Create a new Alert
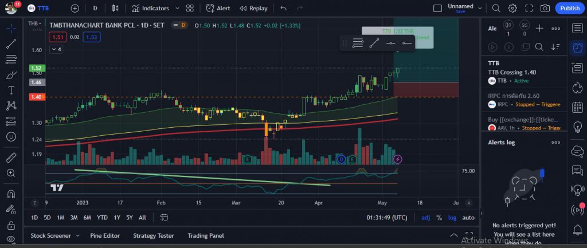Image resolution: width=587 pixels, height=248 pixels. 218,8
